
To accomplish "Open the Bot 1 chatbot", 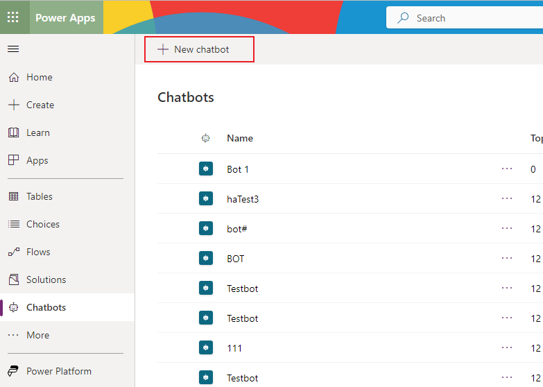I will coord(238,169).
